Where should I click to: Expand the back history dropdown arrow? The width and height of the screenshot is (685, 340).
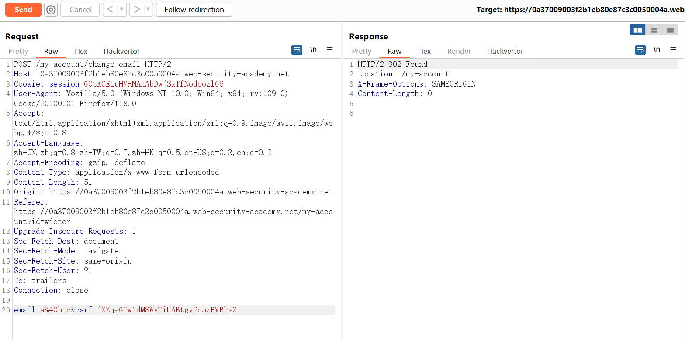tap(121, 10)
